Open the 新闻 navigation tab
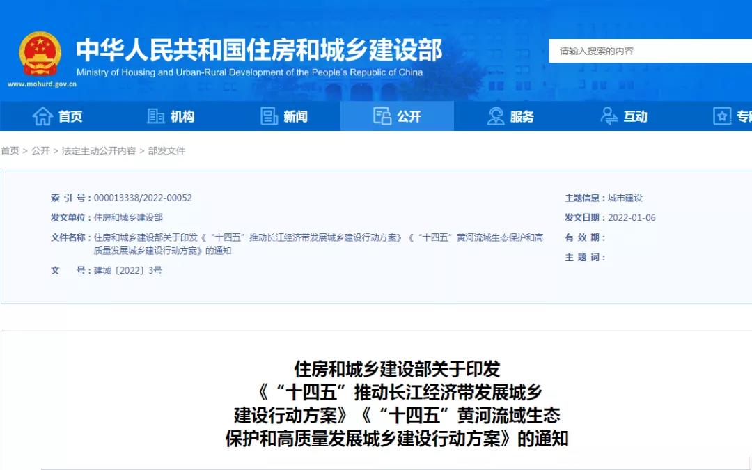Image resolution: width=752 pixels, height=470 pixels. click(284, 116)
